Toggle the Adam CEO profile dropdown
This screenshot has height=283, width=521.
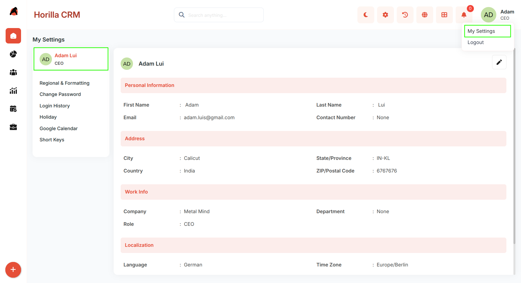point(498,15)
